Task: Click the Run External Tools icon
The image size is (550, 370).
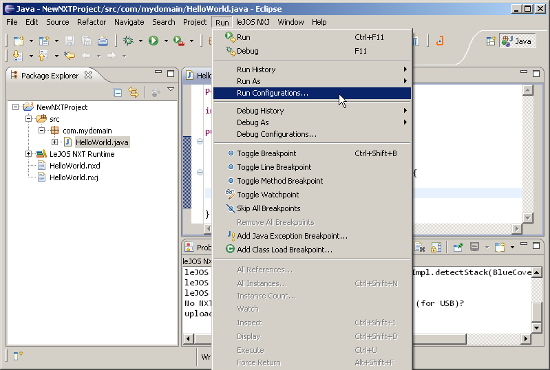Action: coord(179,41)
